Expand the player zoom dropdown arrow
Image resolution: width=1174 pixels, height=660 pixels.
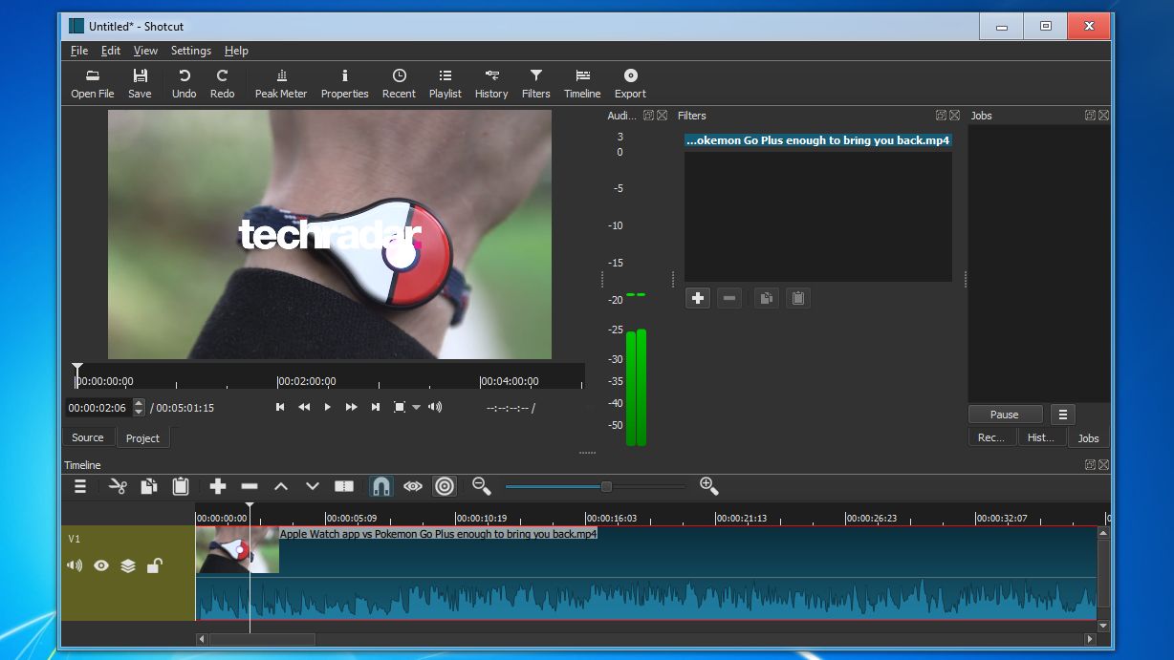(416, 408)
